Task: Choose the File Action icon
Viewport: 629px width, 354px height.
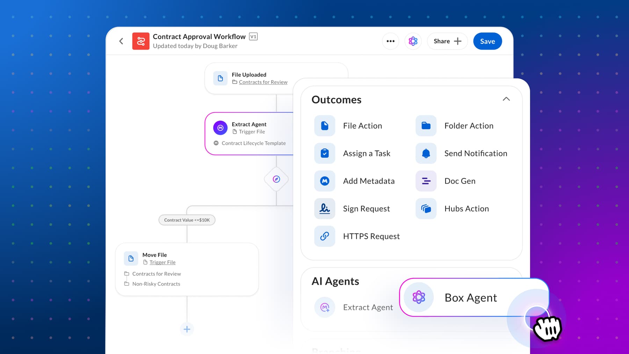Action: [x=325, y=126]
